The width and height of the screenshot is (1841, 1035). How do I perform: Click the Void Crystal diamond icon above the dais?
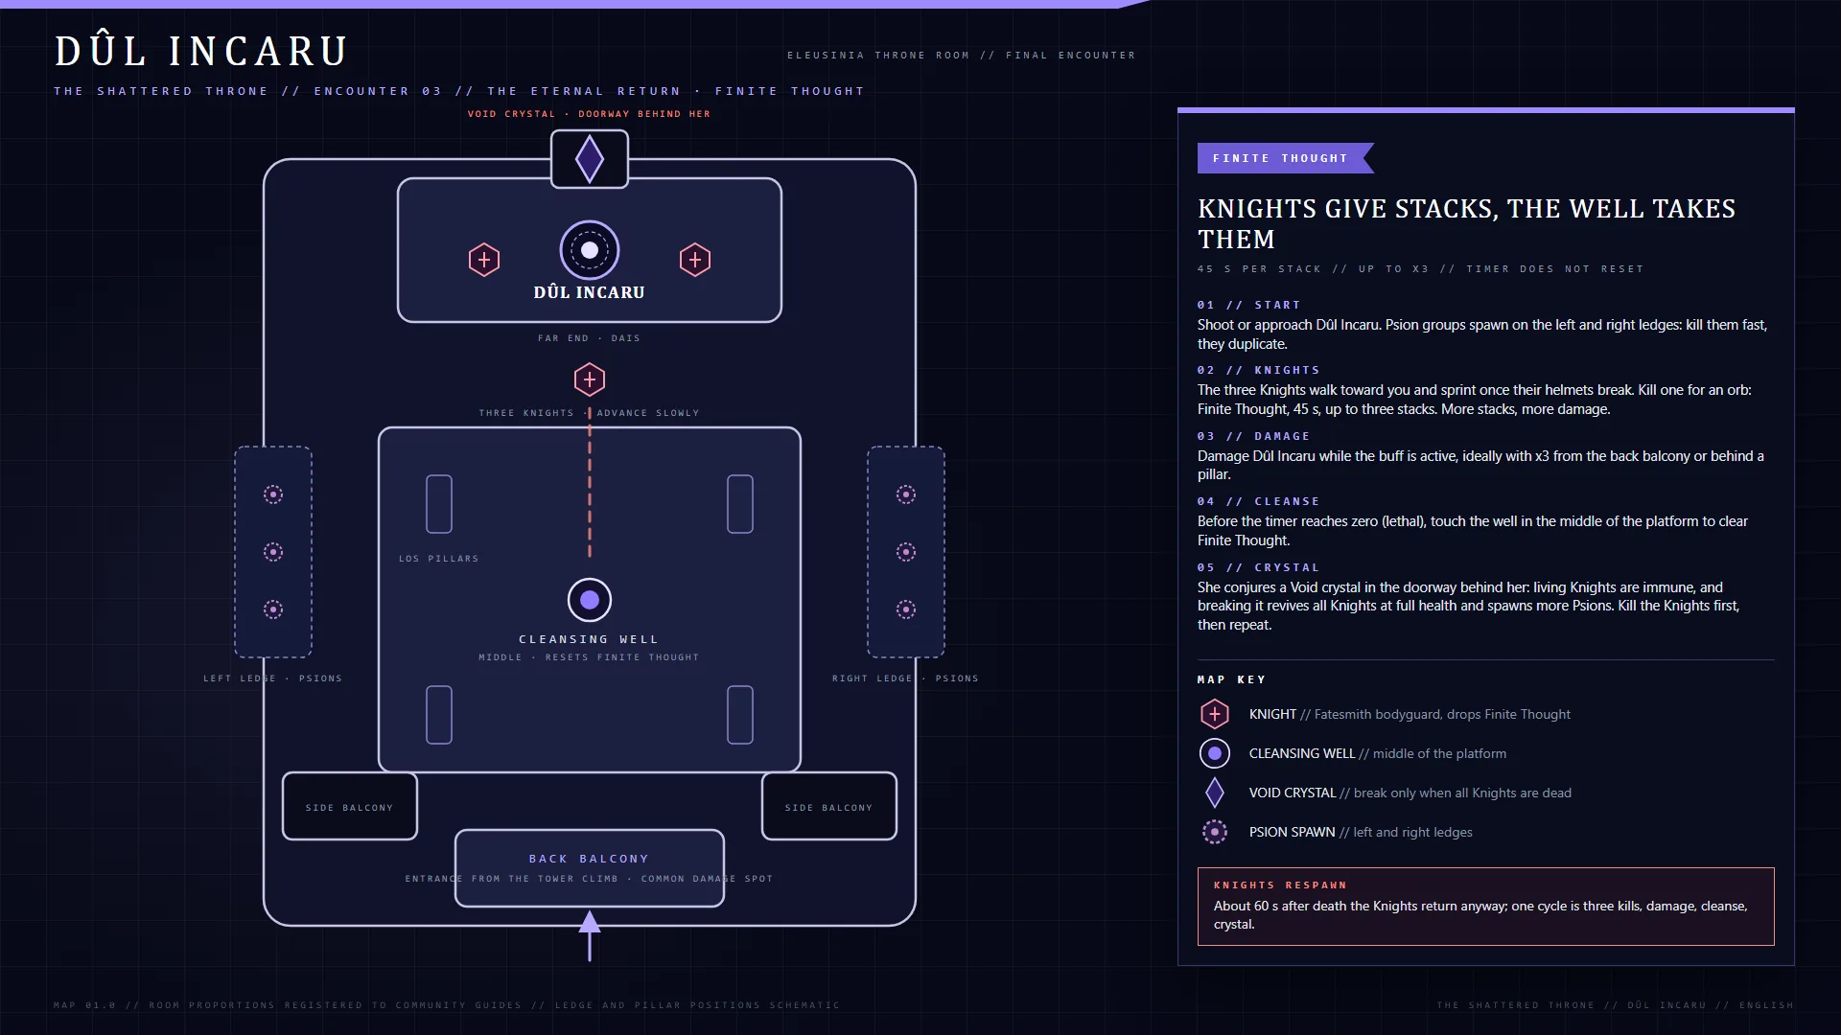tap(590, 159)
